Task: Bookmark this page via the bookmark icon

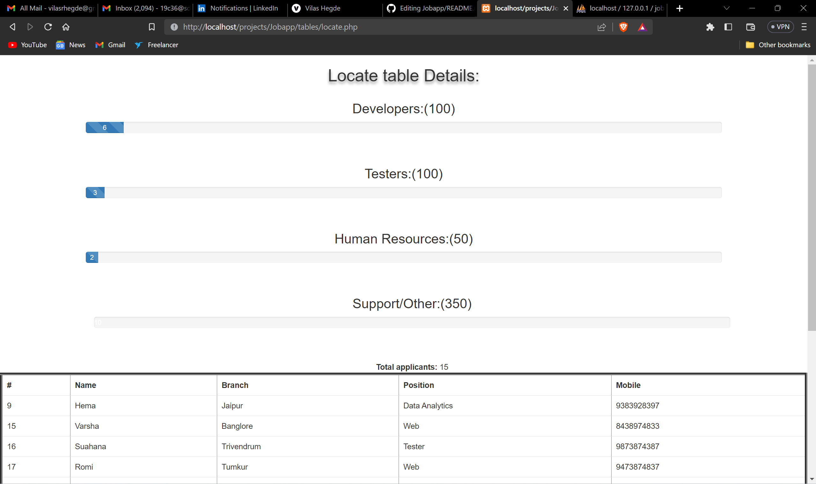Action: (x=151, y=27)
